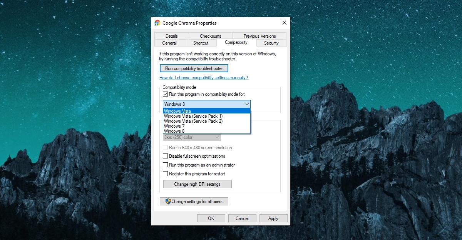Select Windows 7 in dropdown list

(x=207, y=126)
